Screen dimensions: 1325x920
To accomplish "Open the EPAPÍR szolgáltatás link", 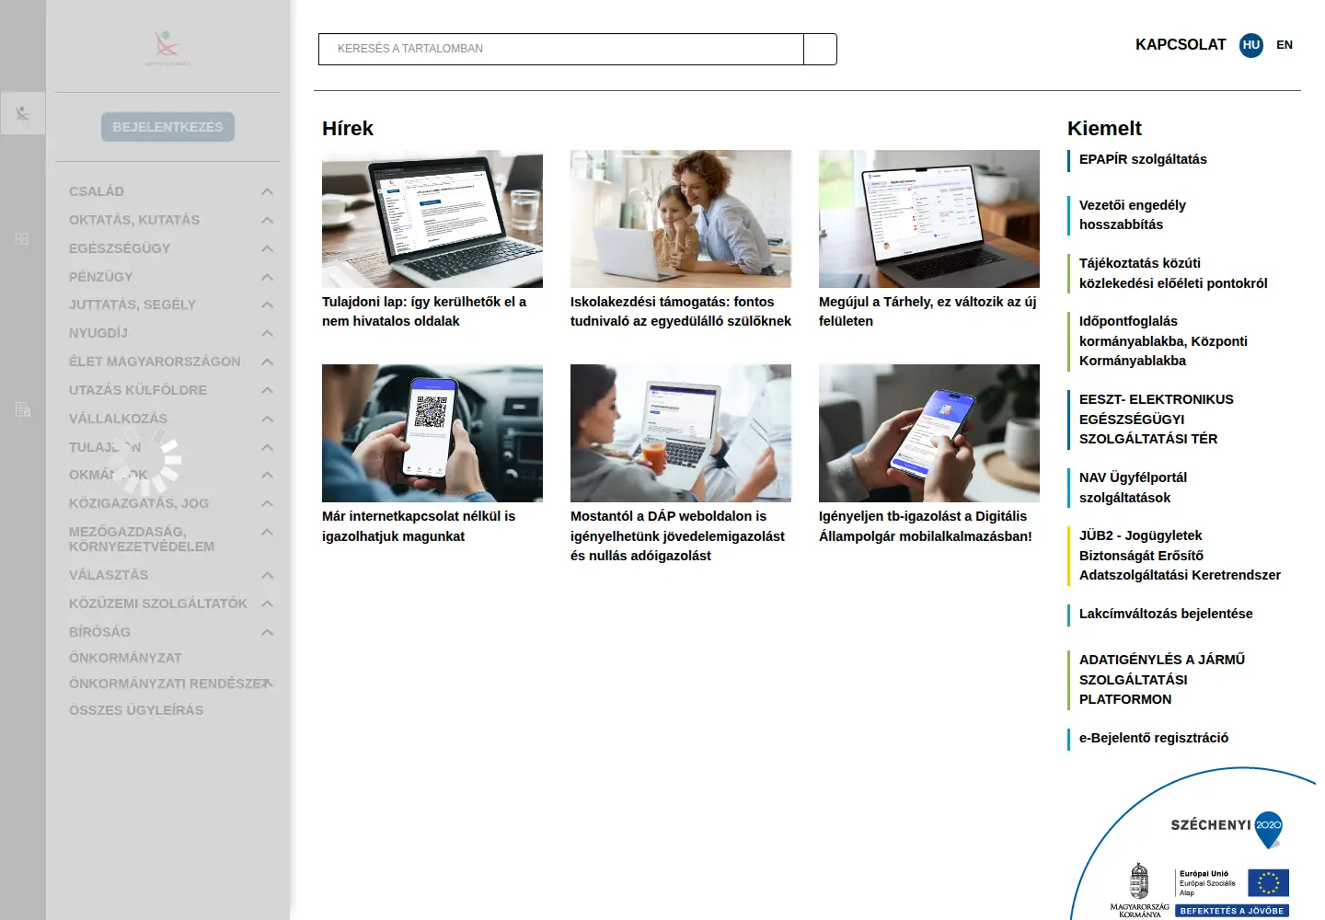I will (x=1143, y=159).
